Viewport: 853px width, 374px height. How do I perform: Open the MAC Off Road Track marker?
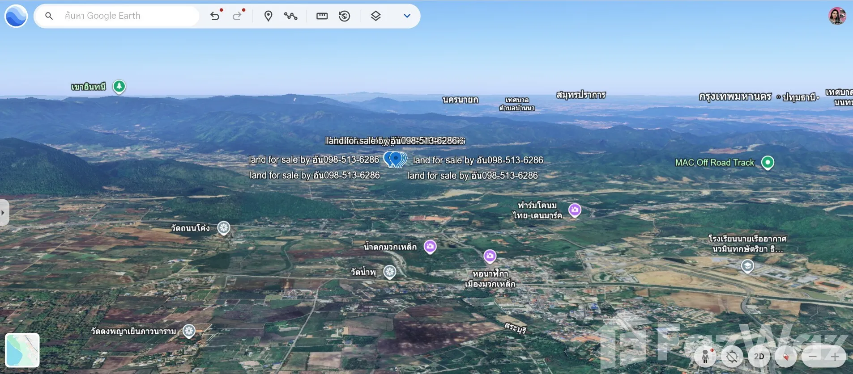tap(768, 162)
